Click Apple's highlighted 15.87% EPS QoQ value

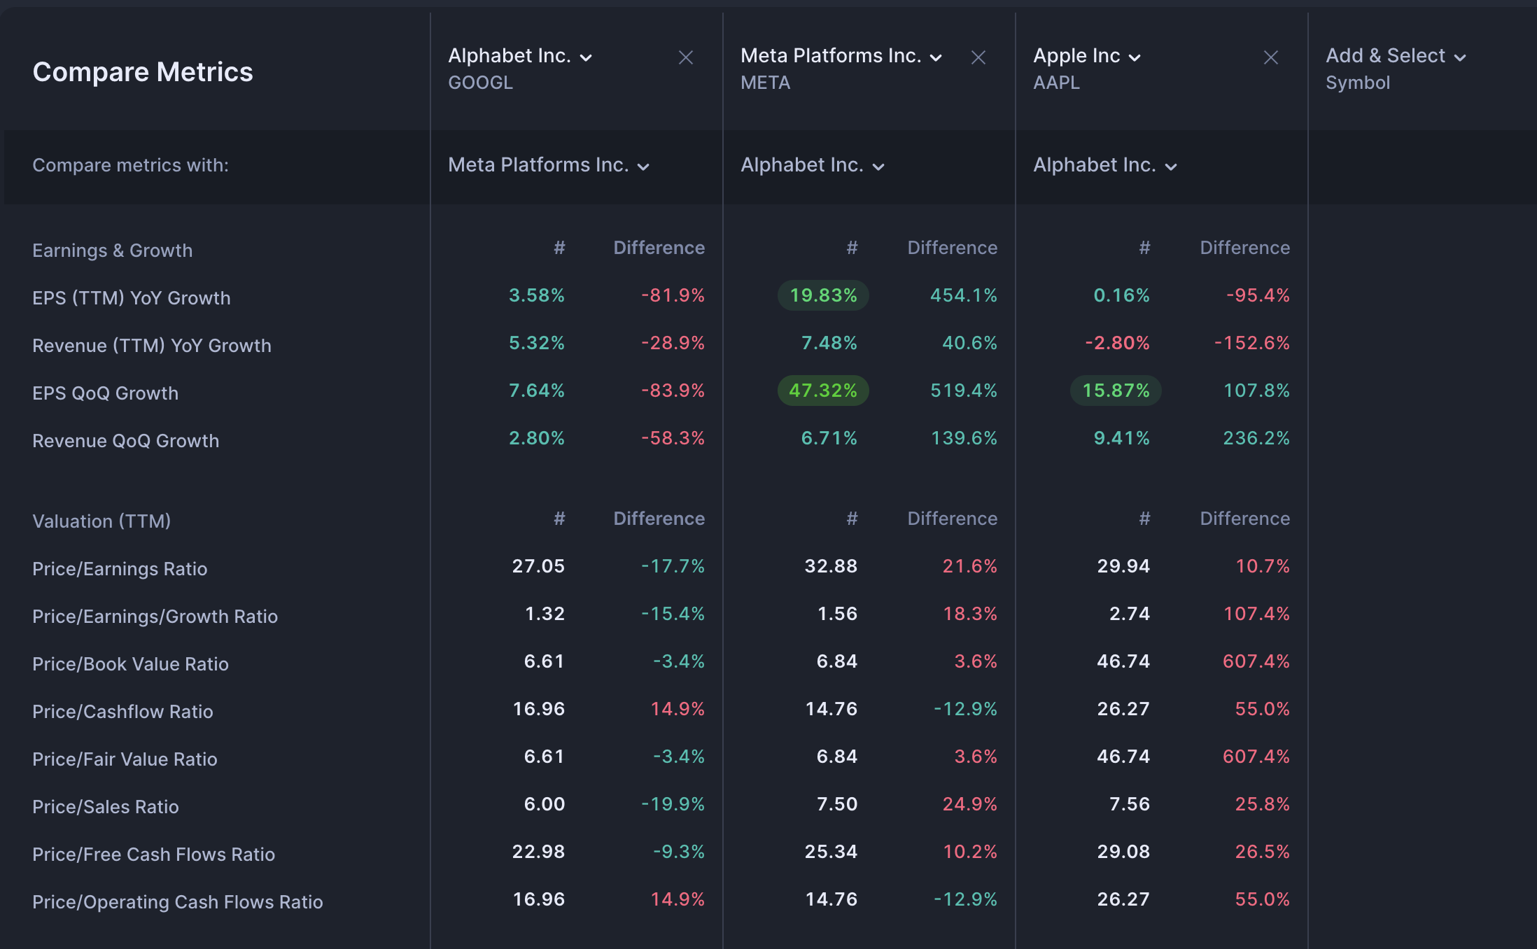[x=1116, y=391]
